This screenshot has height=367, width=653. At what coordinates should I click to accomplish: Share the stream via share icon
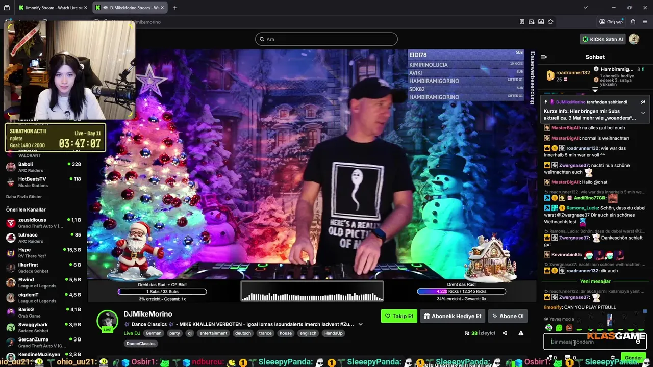[x=505, y=333]
